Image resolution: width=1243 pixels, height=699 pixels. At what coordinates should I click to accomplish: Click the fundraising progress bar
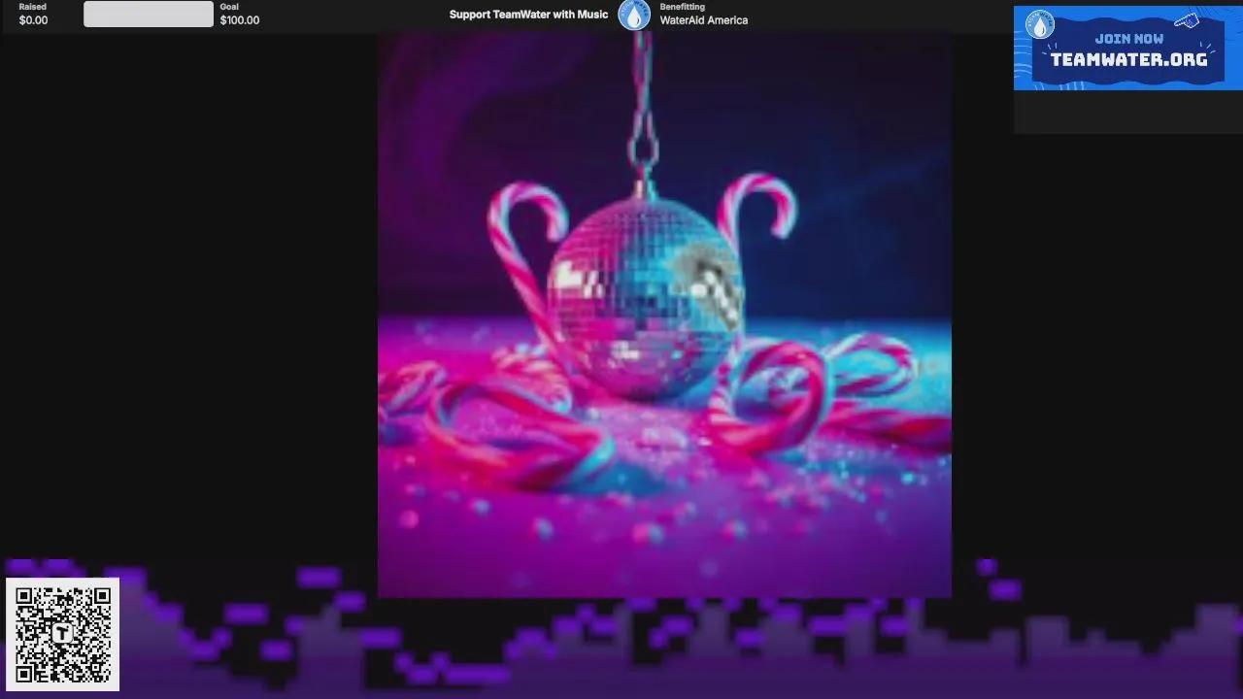(x=149, y=14)
